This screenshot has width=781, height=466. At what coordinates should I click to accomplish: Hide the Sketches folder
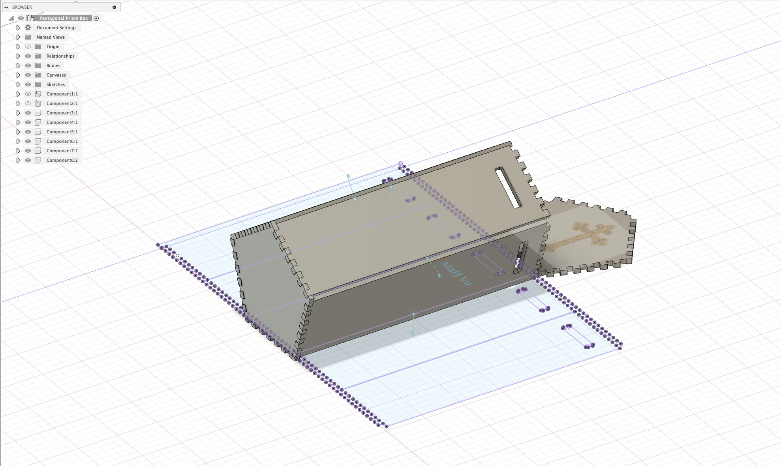(28, 84)
